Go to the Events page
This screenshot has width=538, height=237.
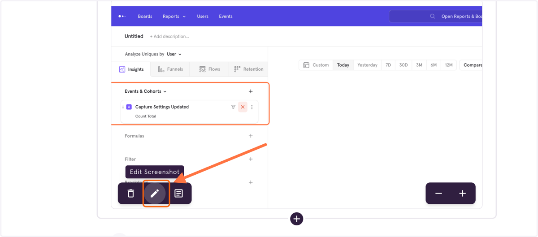click(226, 16)
